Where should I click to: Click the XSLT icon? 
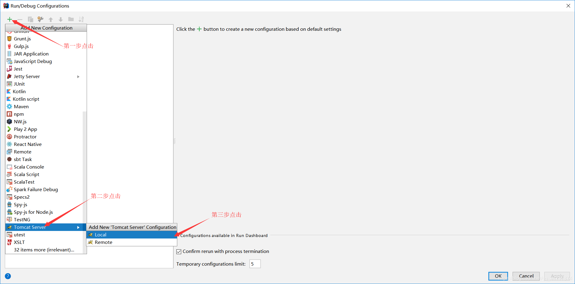click(9, 242)
